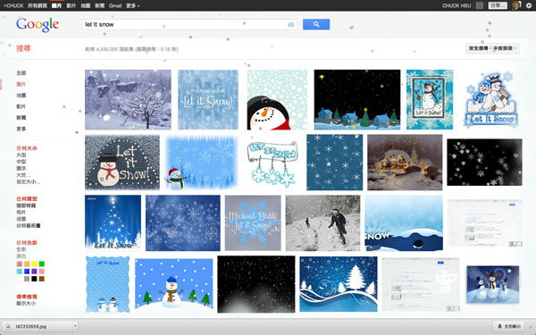The height and width of the screenshot is (335, 536).
Task: Filter by 相片 image type
Action: coord(21,213)
